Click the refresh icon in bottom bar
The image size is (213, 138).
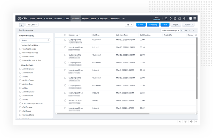[x=180, y=122]
